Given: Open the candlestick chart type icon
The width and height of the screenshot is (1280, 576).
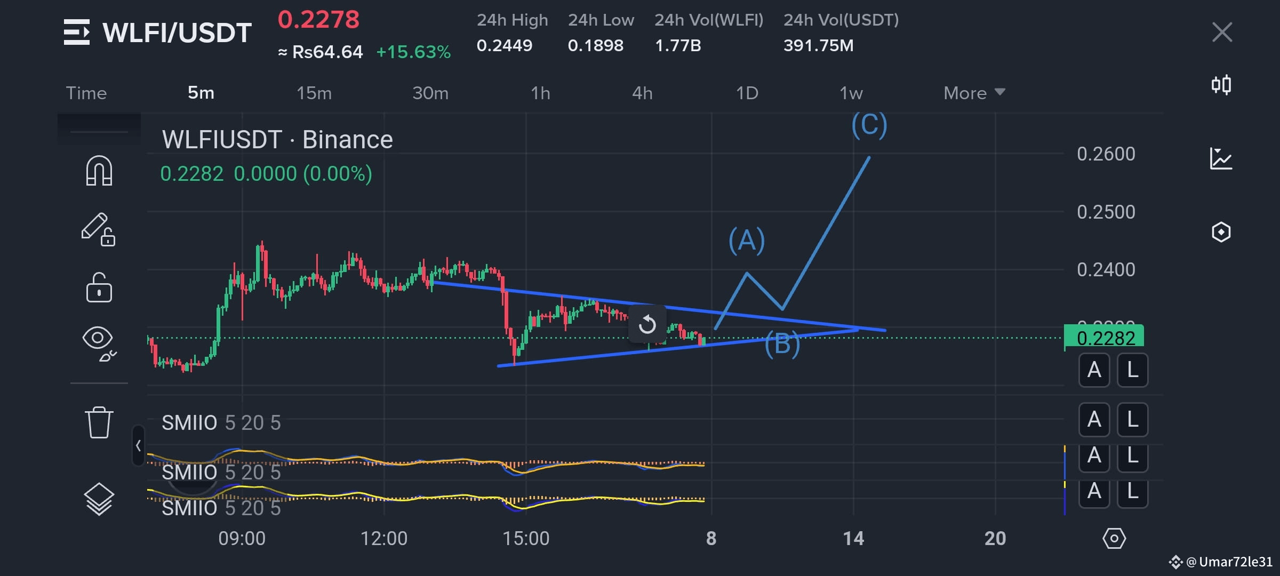Looking at the screenshot, I should [1221, 85].
